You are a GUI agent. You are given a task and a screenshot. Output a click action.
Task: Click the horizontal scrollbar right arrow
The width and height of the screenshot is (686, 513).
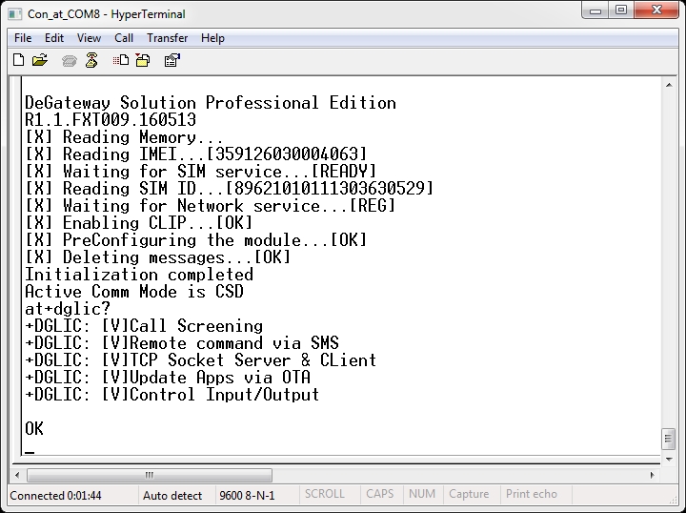653,475
